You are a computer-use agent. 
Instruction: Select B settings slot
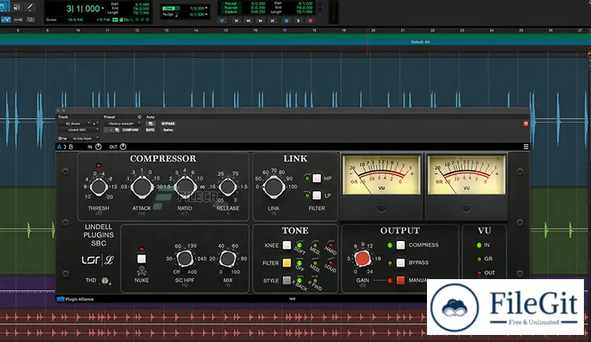(71, 147)
